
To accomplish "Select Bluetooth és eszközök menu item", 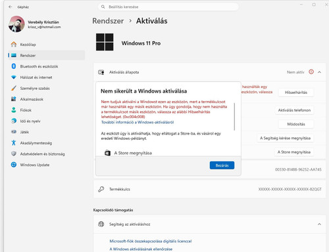I will click(47, 66).
